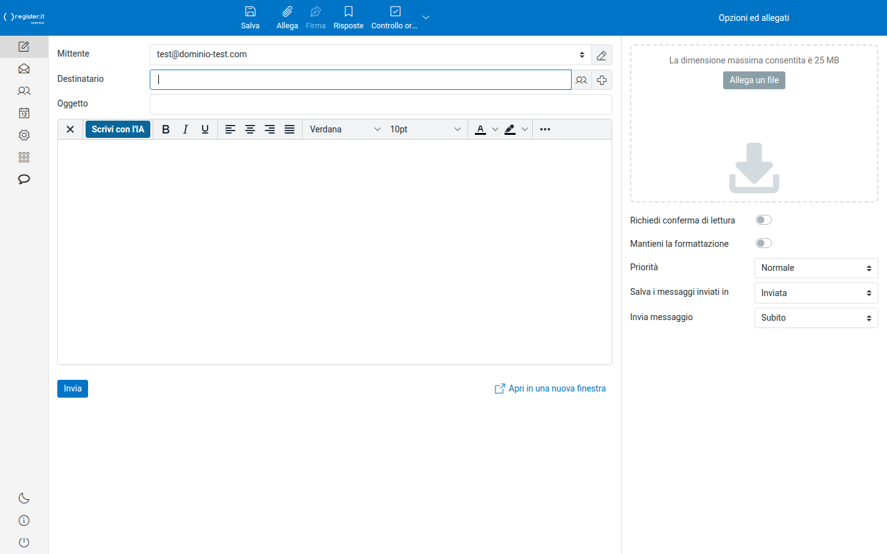Expand the Invia messaggio Subito dropdown

point(816,318)
